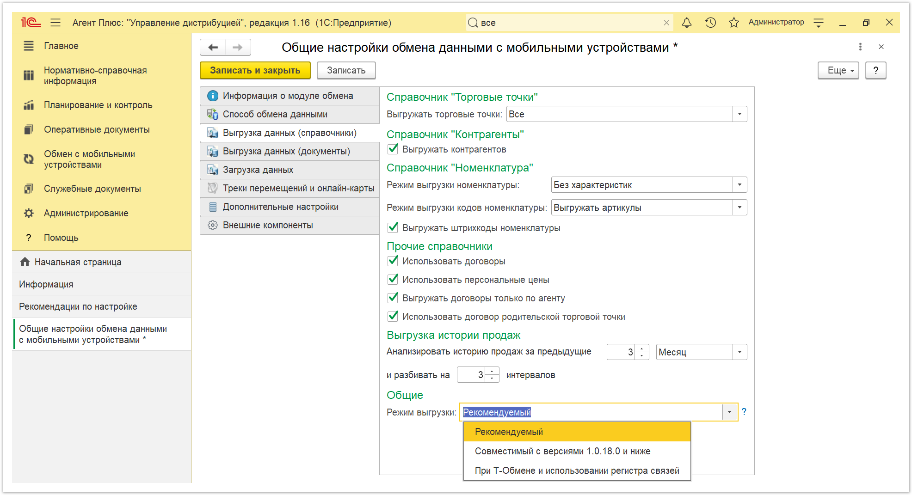912x495 pixels.
Task: Switch to Выгрузка данных (документы) tab
Action: [290, 151]
